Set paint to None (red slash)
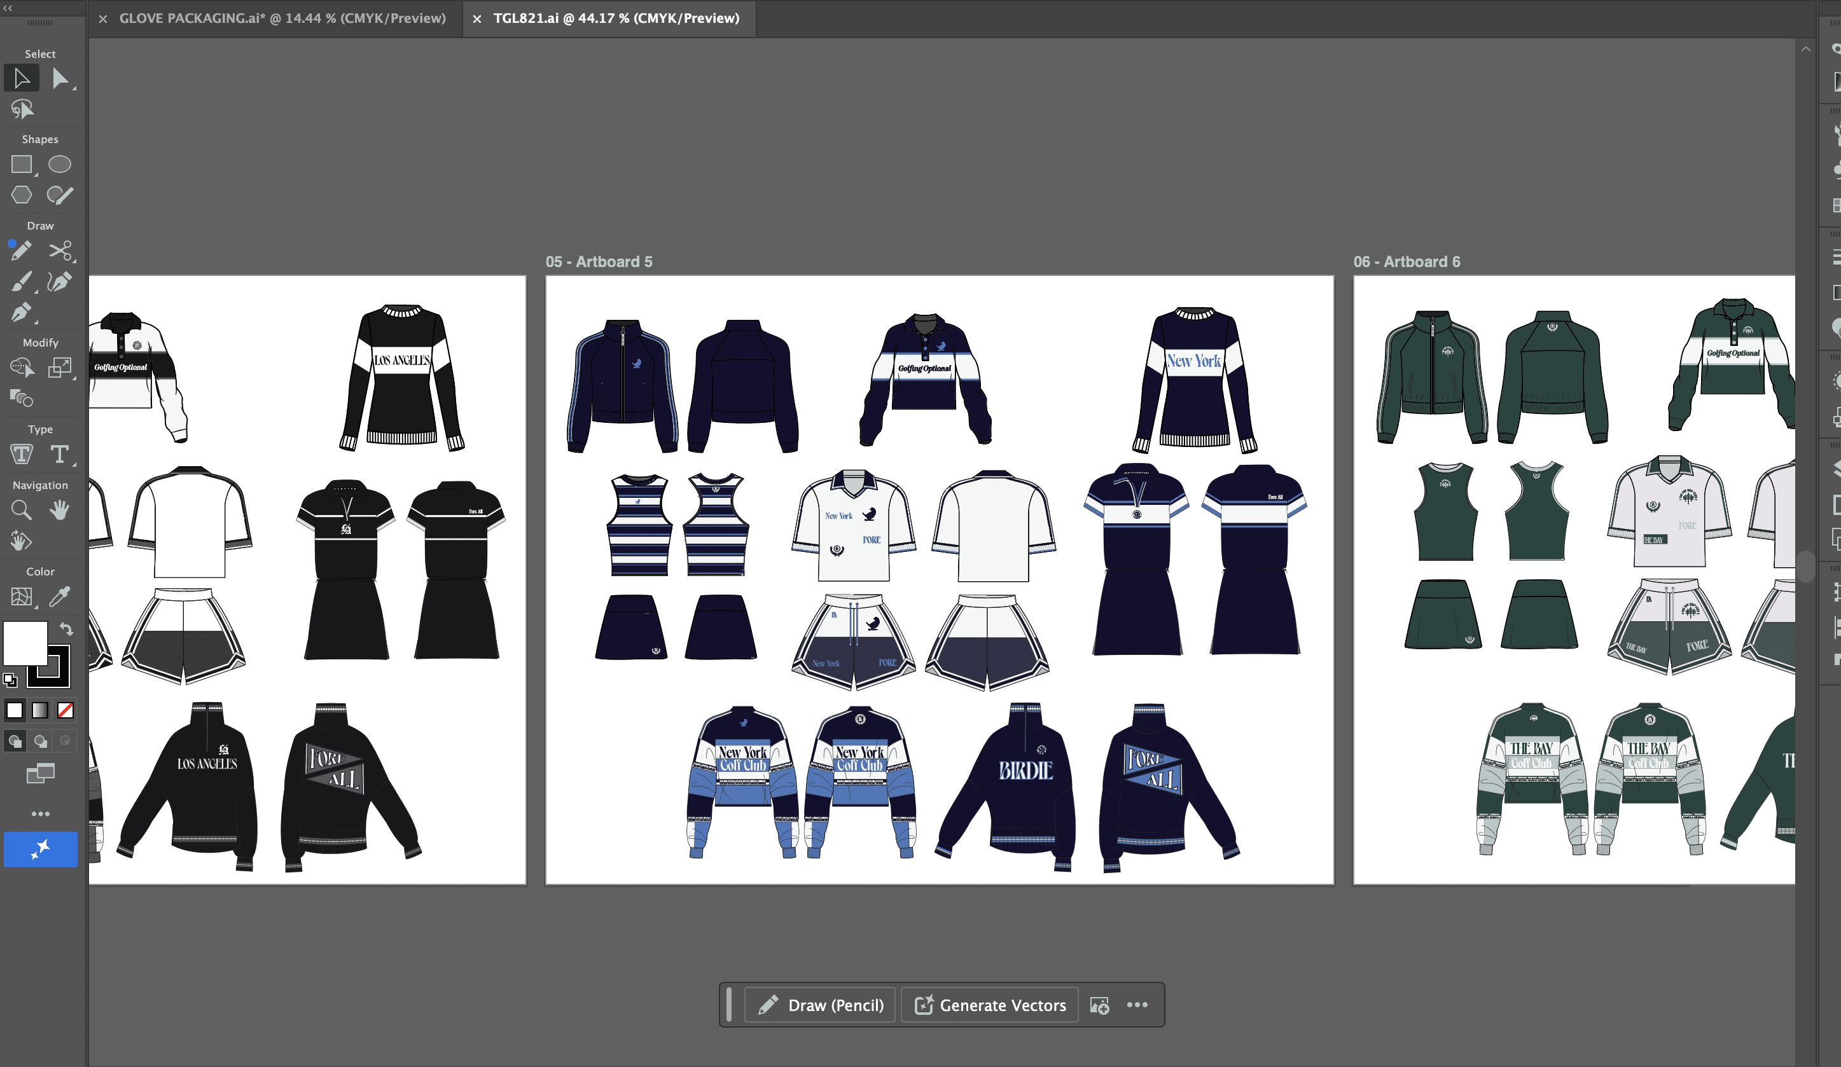 click(66, 710)
